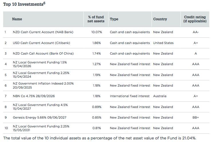Click the Country column header
212x142 pixels.
pos(160,19)
